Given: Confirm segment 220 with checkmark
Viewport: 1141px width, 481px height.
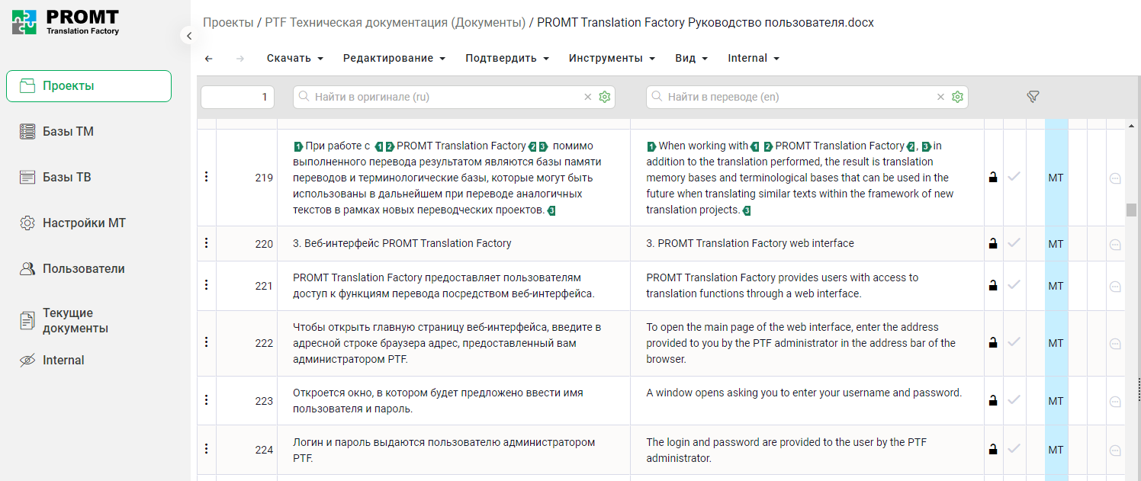Looking at the screenshot, I should 1014,243.
